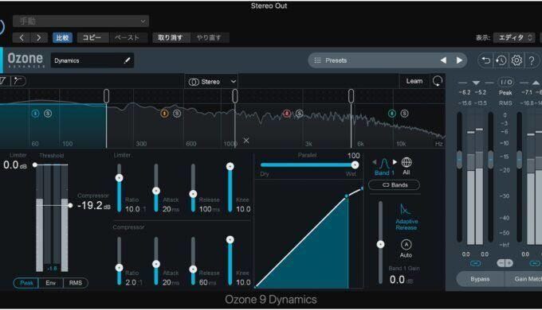Click the limiter threshold handle at 0.0 dB
This screenshot has width=542, height=310.
[35, 165]
